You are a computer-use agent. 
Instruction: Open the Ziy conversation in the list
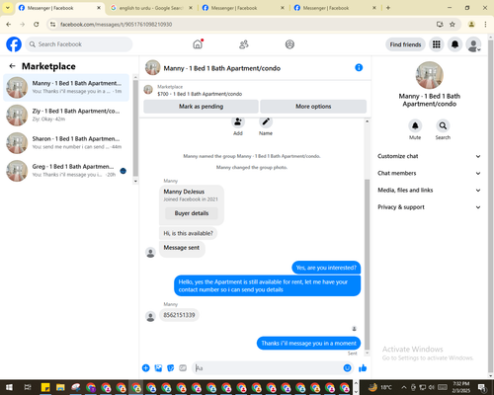coord(66,115)
